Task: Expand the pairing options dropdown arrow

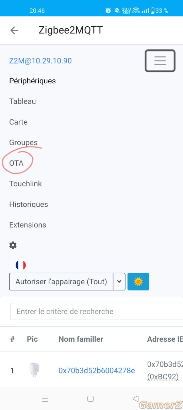Action: coord(119,282)
